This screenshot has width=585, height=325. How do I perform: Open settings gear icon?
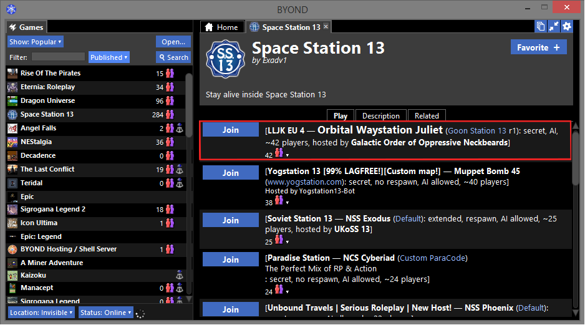click(x=567, y=26)
